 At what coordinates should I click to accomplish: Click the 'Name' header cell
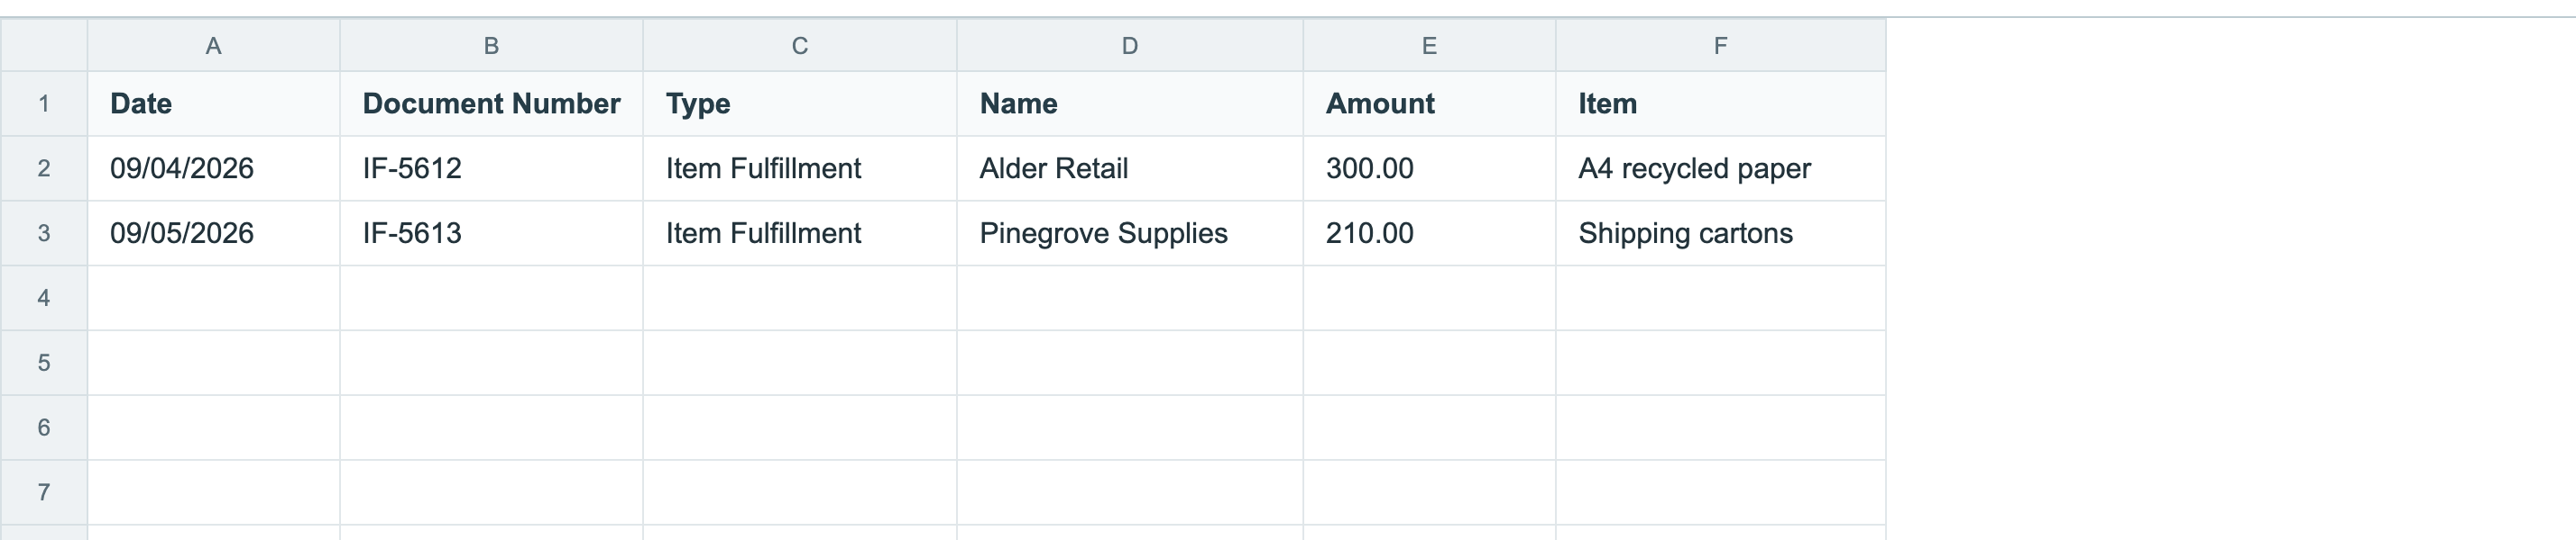coord(1130,103)
